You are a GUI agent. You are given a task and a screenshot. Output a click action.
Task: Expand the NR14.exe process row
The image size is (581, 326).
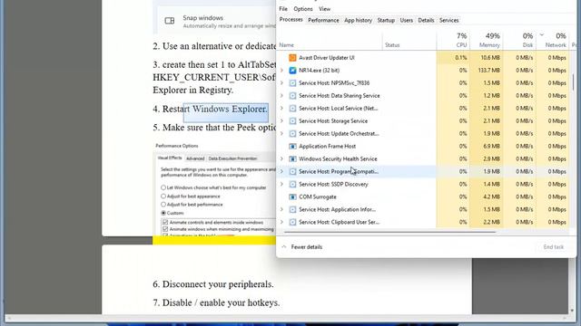pos(281,71)
